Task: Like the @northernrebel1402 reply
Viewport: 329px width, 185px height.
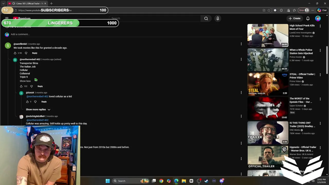Action: click(21, 86)
